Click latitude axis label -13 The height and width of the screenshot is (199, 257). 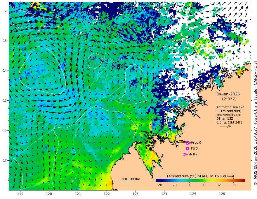click(4, 41)
